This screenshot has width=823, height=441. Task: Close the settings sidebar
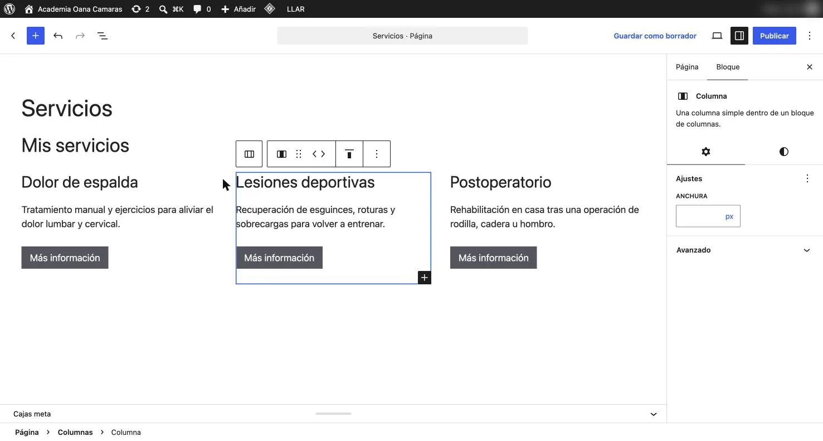click(810, 67)
